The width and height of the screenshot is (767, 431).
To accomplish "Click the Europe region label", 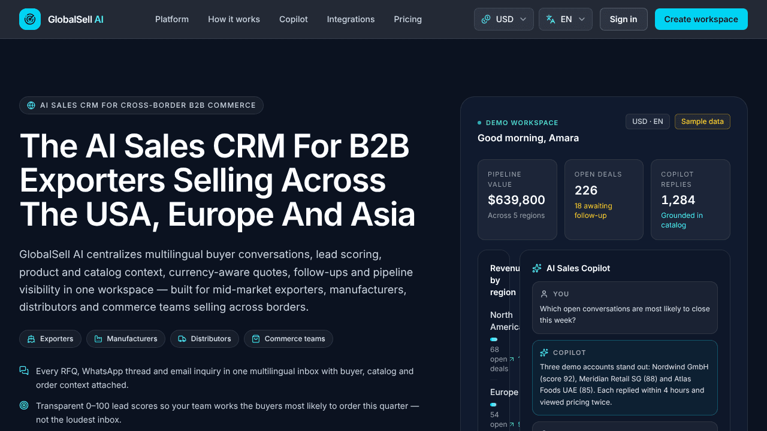I will pyautogui.click(x=504, y=392).
